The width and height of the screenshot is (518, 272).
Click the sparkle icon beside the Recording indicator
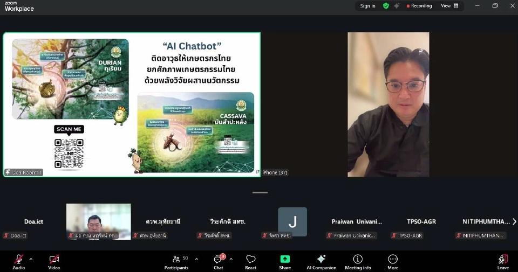[397, 6]
